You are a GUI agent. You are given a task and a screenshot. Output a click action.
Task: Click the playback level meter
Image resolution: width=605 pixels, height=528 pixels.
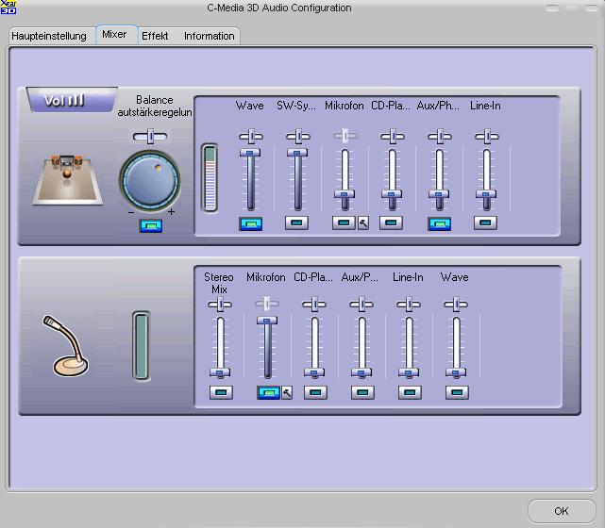(210, 178)
